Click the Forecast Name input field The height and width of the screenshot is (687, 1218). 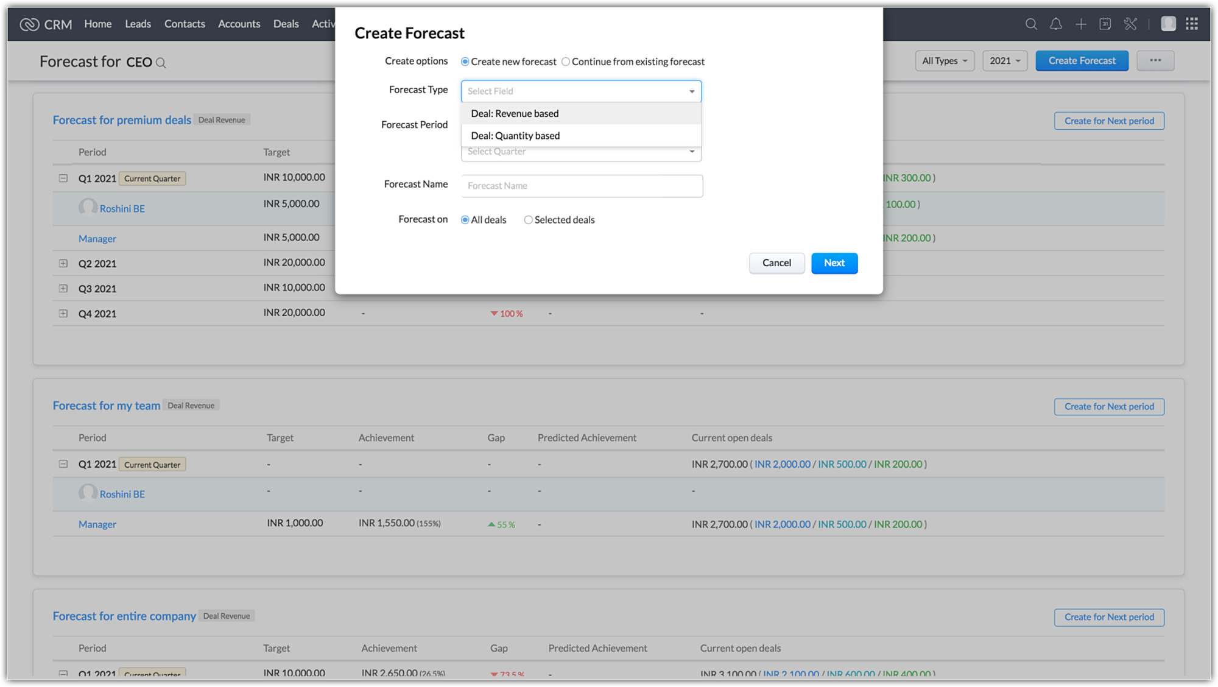point(582,186)
